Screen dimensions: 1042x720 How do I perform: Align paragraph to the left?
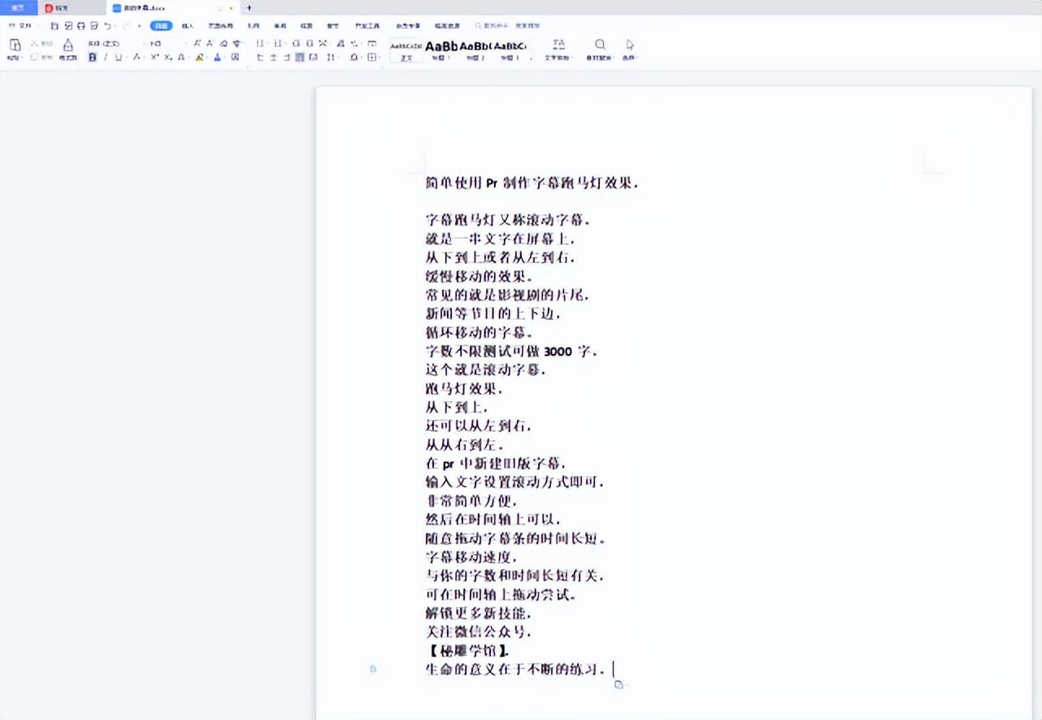(260, 57)
